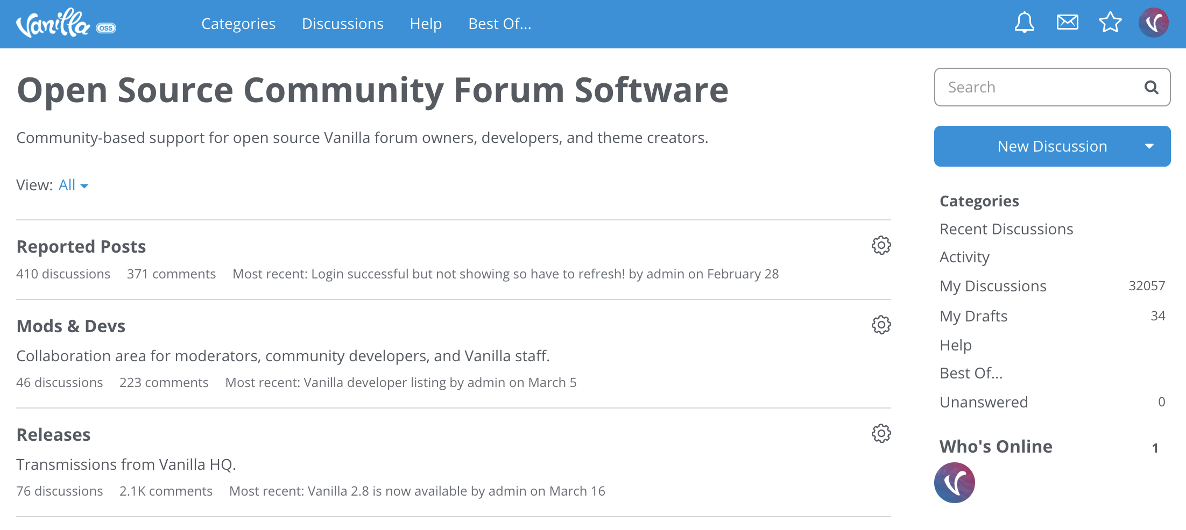1186x530 pixels.
Task: Click the Who's Online count 1
Action: 1155,448
